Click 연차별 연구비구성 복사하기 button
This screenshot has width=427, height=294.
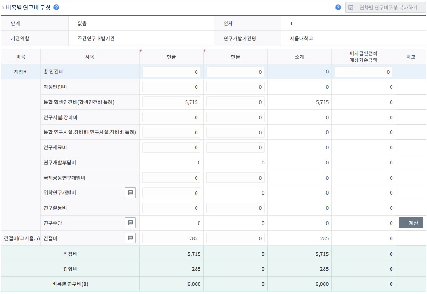point(385,7)
